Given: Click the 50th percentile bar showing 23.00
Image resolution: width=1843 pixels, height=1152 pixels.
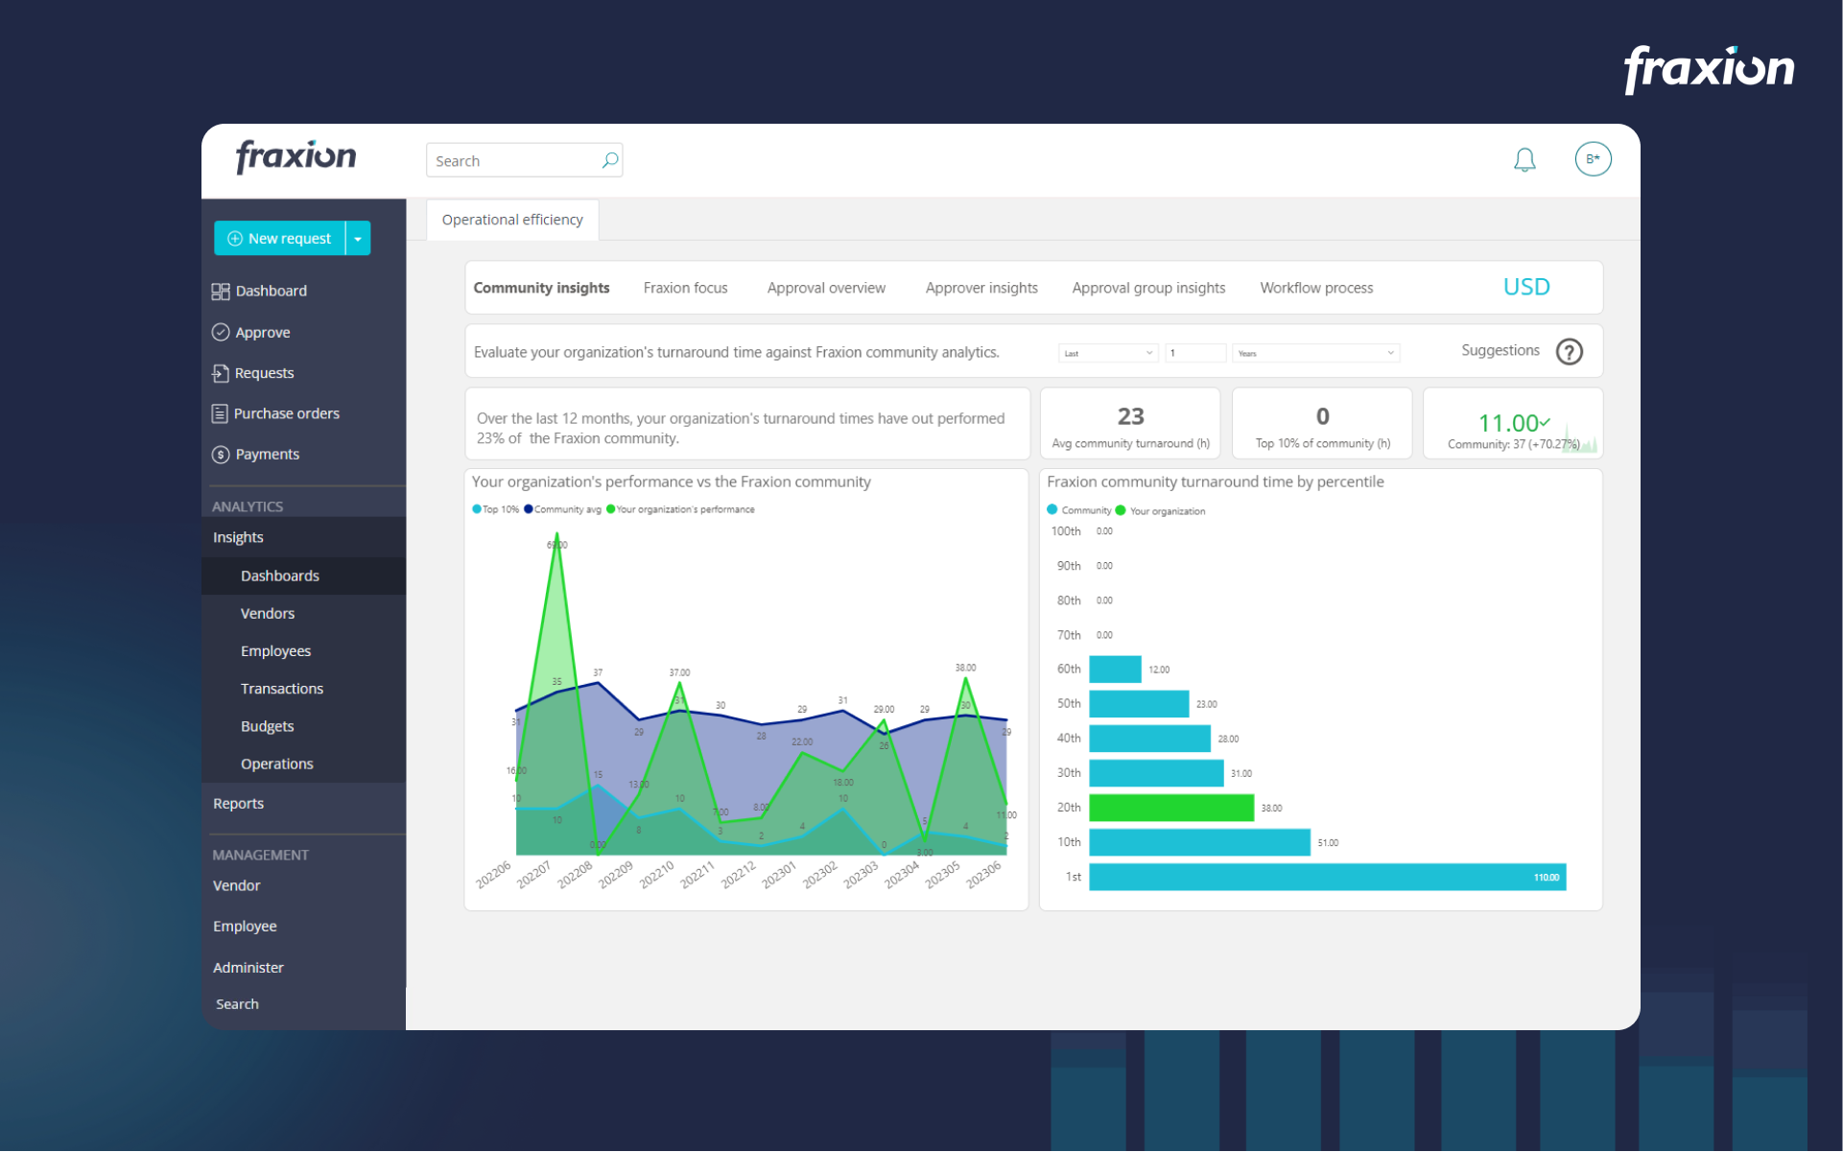Looking at the screenshot, I should (x=1139, y=704).
